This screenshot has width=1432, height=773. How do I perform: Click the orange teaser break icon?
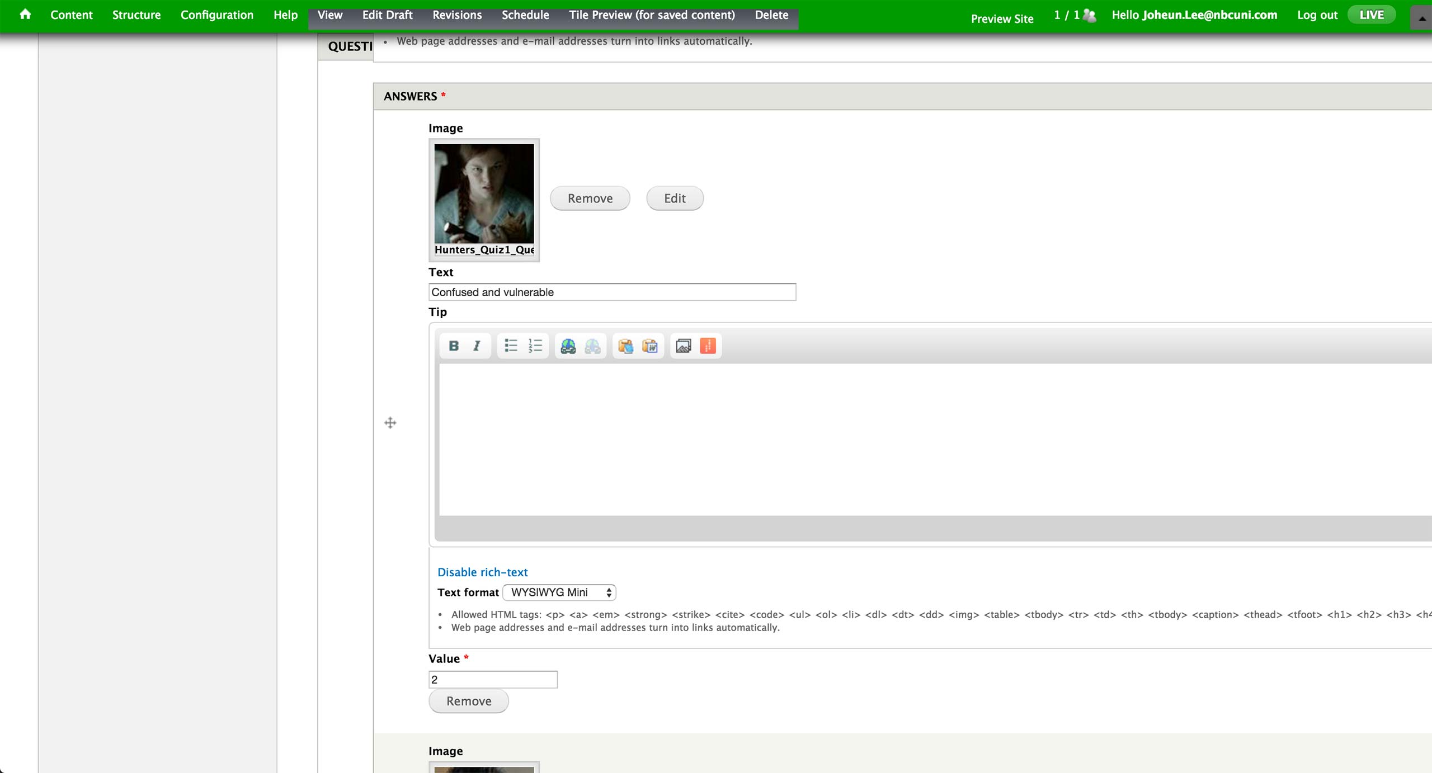coord(708,346)
